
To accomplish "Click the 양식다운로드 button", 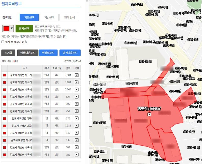I will tap(70, 53).
